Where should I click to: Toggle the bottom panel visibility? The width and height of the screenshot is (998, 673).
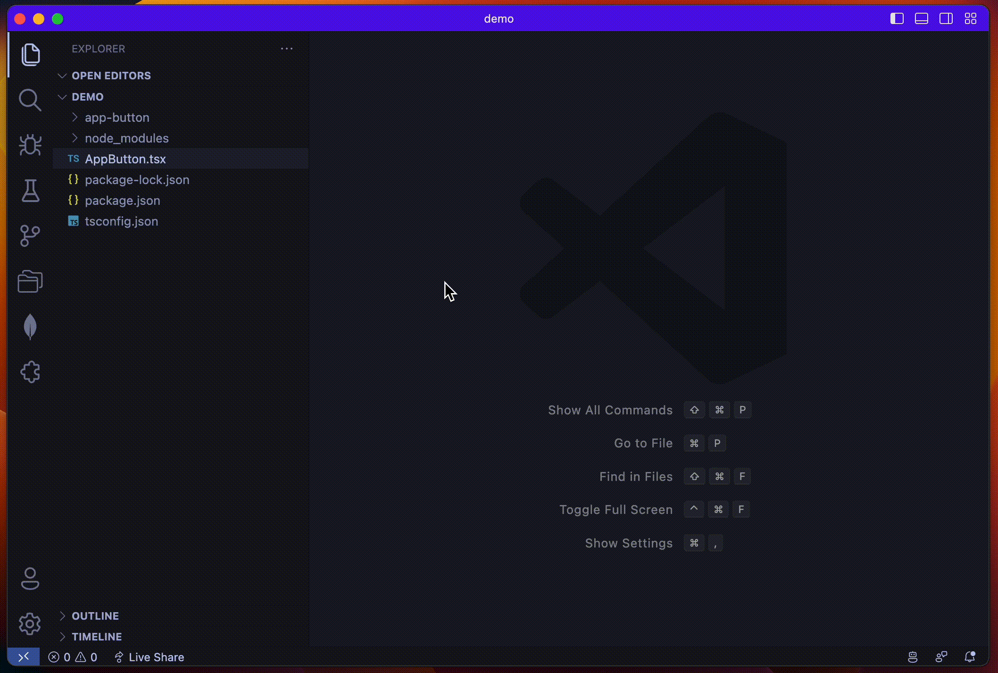tap(921, 19)
